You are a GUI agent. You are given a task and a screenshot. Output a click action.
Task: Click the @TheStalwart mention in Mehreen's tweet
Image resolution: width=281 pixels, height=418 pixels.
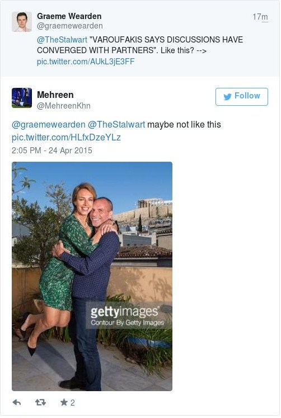coord(116,124)
